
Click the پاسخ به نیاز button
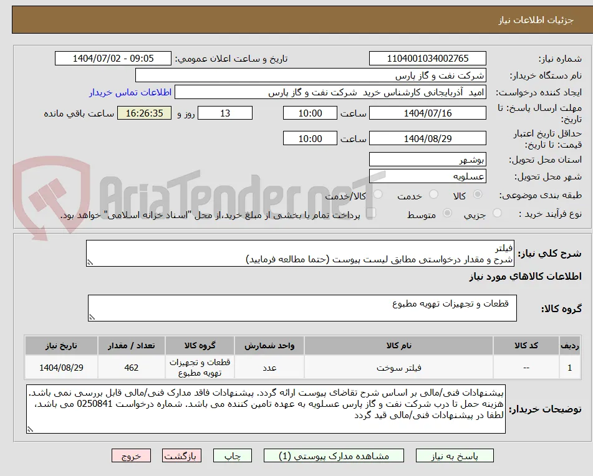point(455,455)
